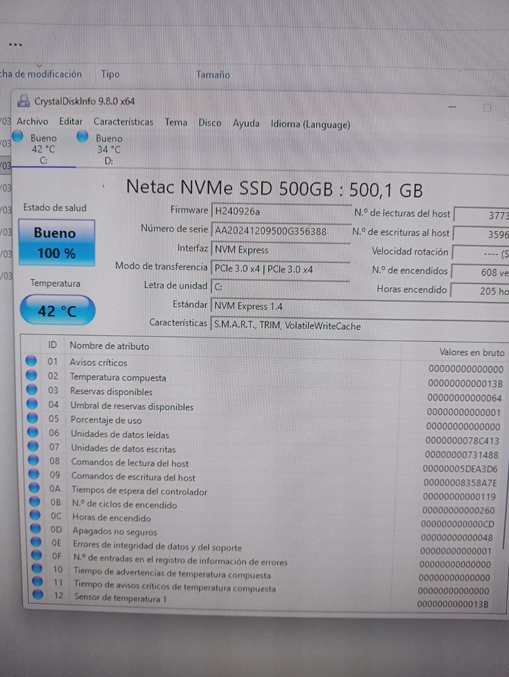Viewport: 509px width, 677px height.
Task: Click the Netac NVMe SSD 500GB title
Action: tap(274, 189)
